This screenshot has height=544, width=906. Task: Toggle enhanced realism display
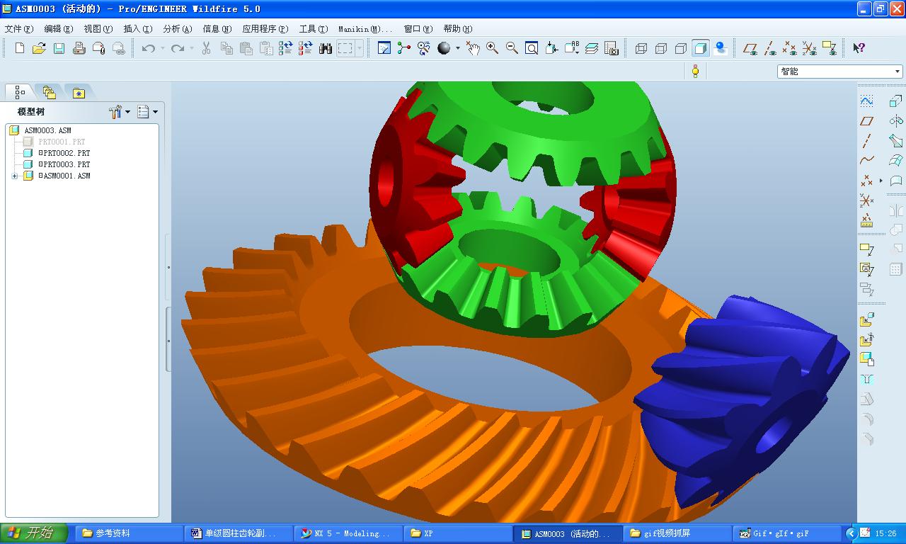pyautogui.click(x=721, y=48)
